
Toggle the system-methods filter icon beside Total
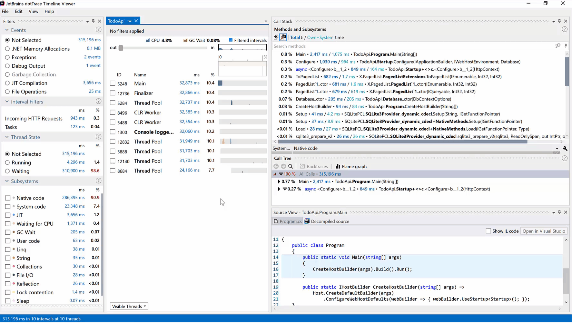coord(283,37)
